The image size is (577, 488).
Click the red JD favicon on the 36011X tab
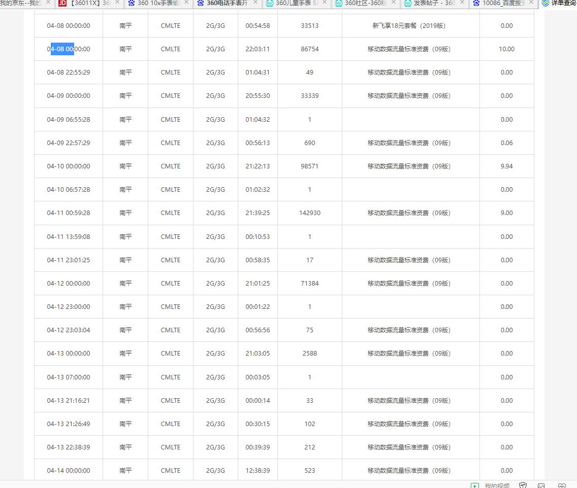click(x=62, y=3)
